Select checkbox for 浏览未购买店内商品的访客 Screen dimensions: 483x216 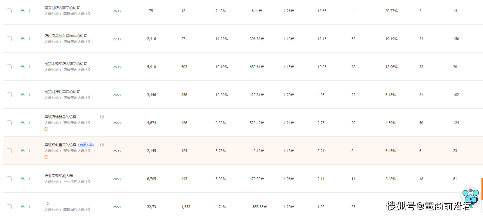pos(9,67)
